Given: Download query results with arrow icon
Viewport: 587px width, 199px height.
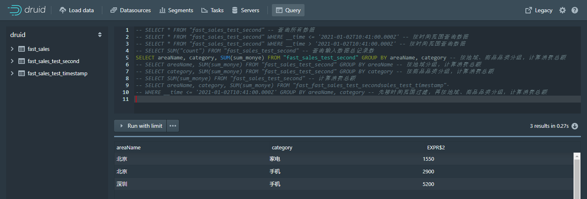Looking at the screenshot, I should 575,126.
